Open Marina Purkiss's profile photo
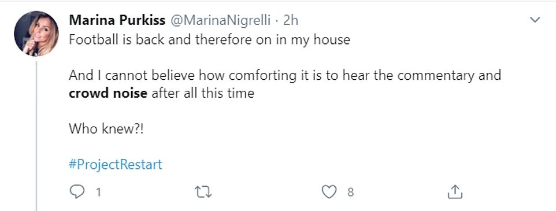The width and height of the screenshot is (556, 211). pyautogui.click(x=36, y=34)
